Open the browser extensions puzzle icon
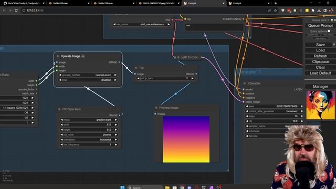The width and height of the screenshot is (336, 189). (313, 10)
